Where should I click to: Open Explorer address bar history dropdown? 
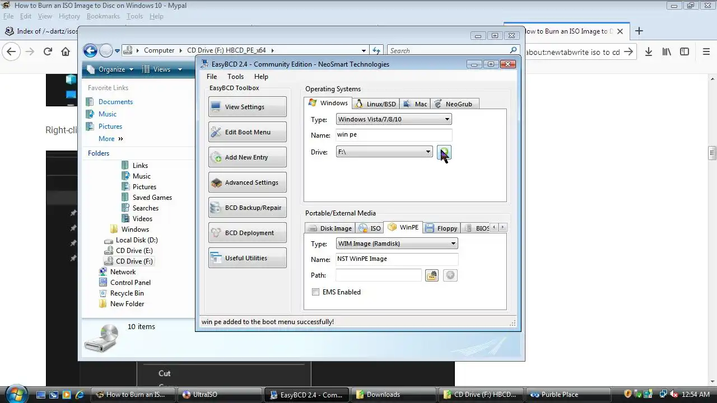tap(364, 50)
